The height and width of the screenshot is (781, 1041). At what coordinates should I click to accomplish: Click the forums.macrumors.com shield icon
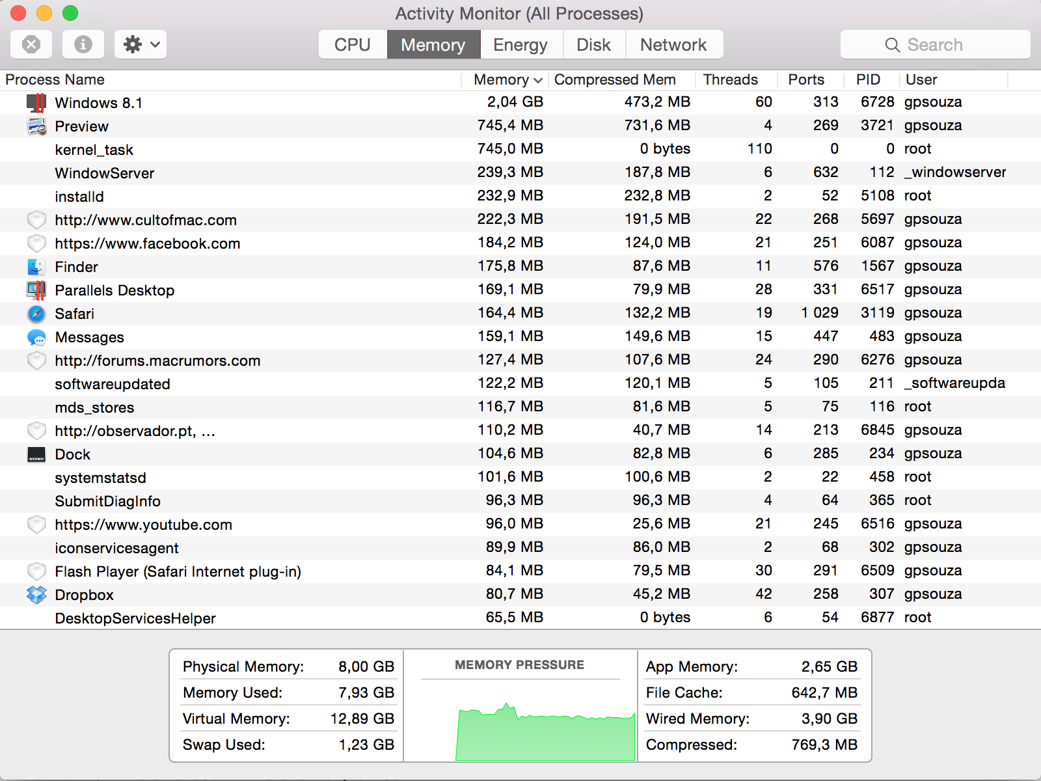click(x=36, y=361)
